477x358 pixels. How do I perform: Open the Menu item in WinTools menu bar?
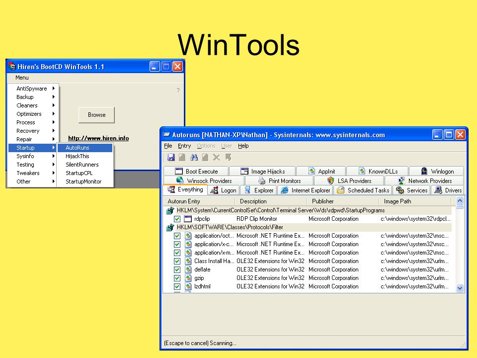pyautogui.click(x=22, y=78)
